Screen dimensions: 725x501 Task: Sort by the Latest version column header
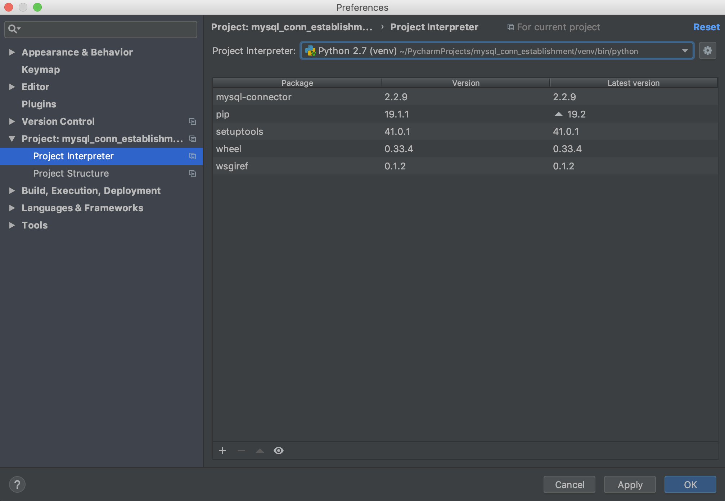coord(633,83)
